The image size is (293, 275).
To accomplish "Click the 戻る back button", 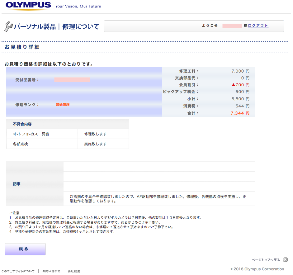I will [25, 249].
